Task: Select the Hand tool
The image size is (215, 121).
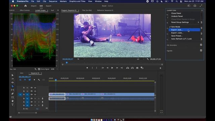Action: [12, 101]
